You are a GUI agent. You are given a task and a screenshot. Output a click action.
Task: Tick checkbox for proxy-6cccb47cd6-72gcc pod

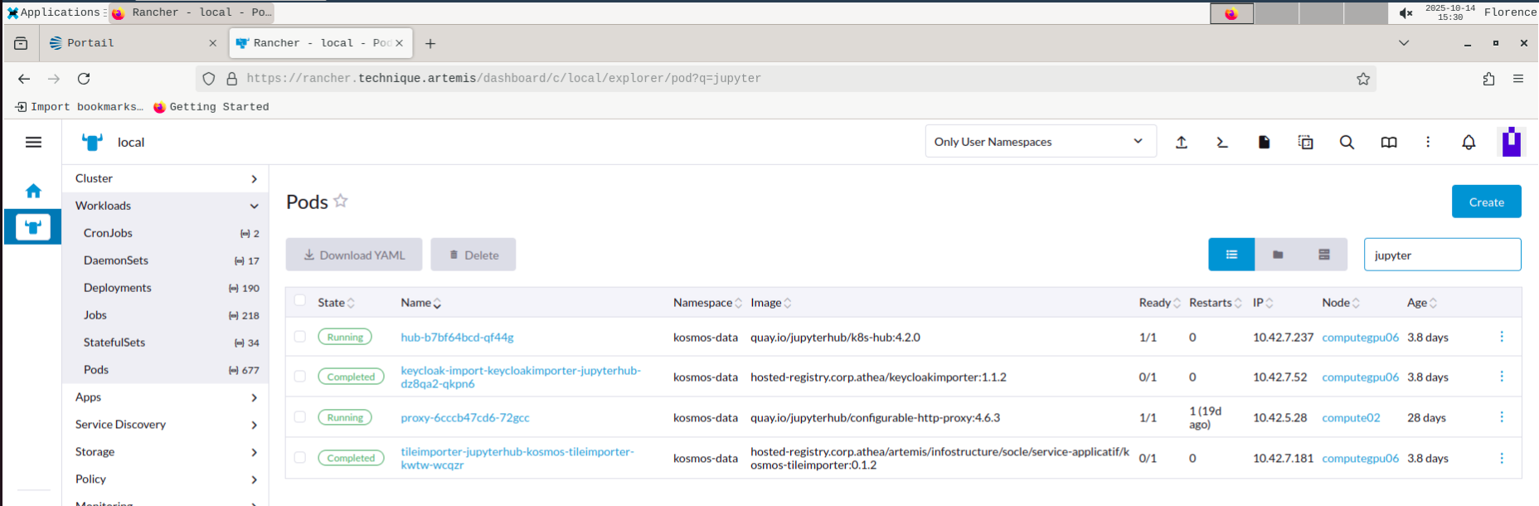[x=300, y=417]
